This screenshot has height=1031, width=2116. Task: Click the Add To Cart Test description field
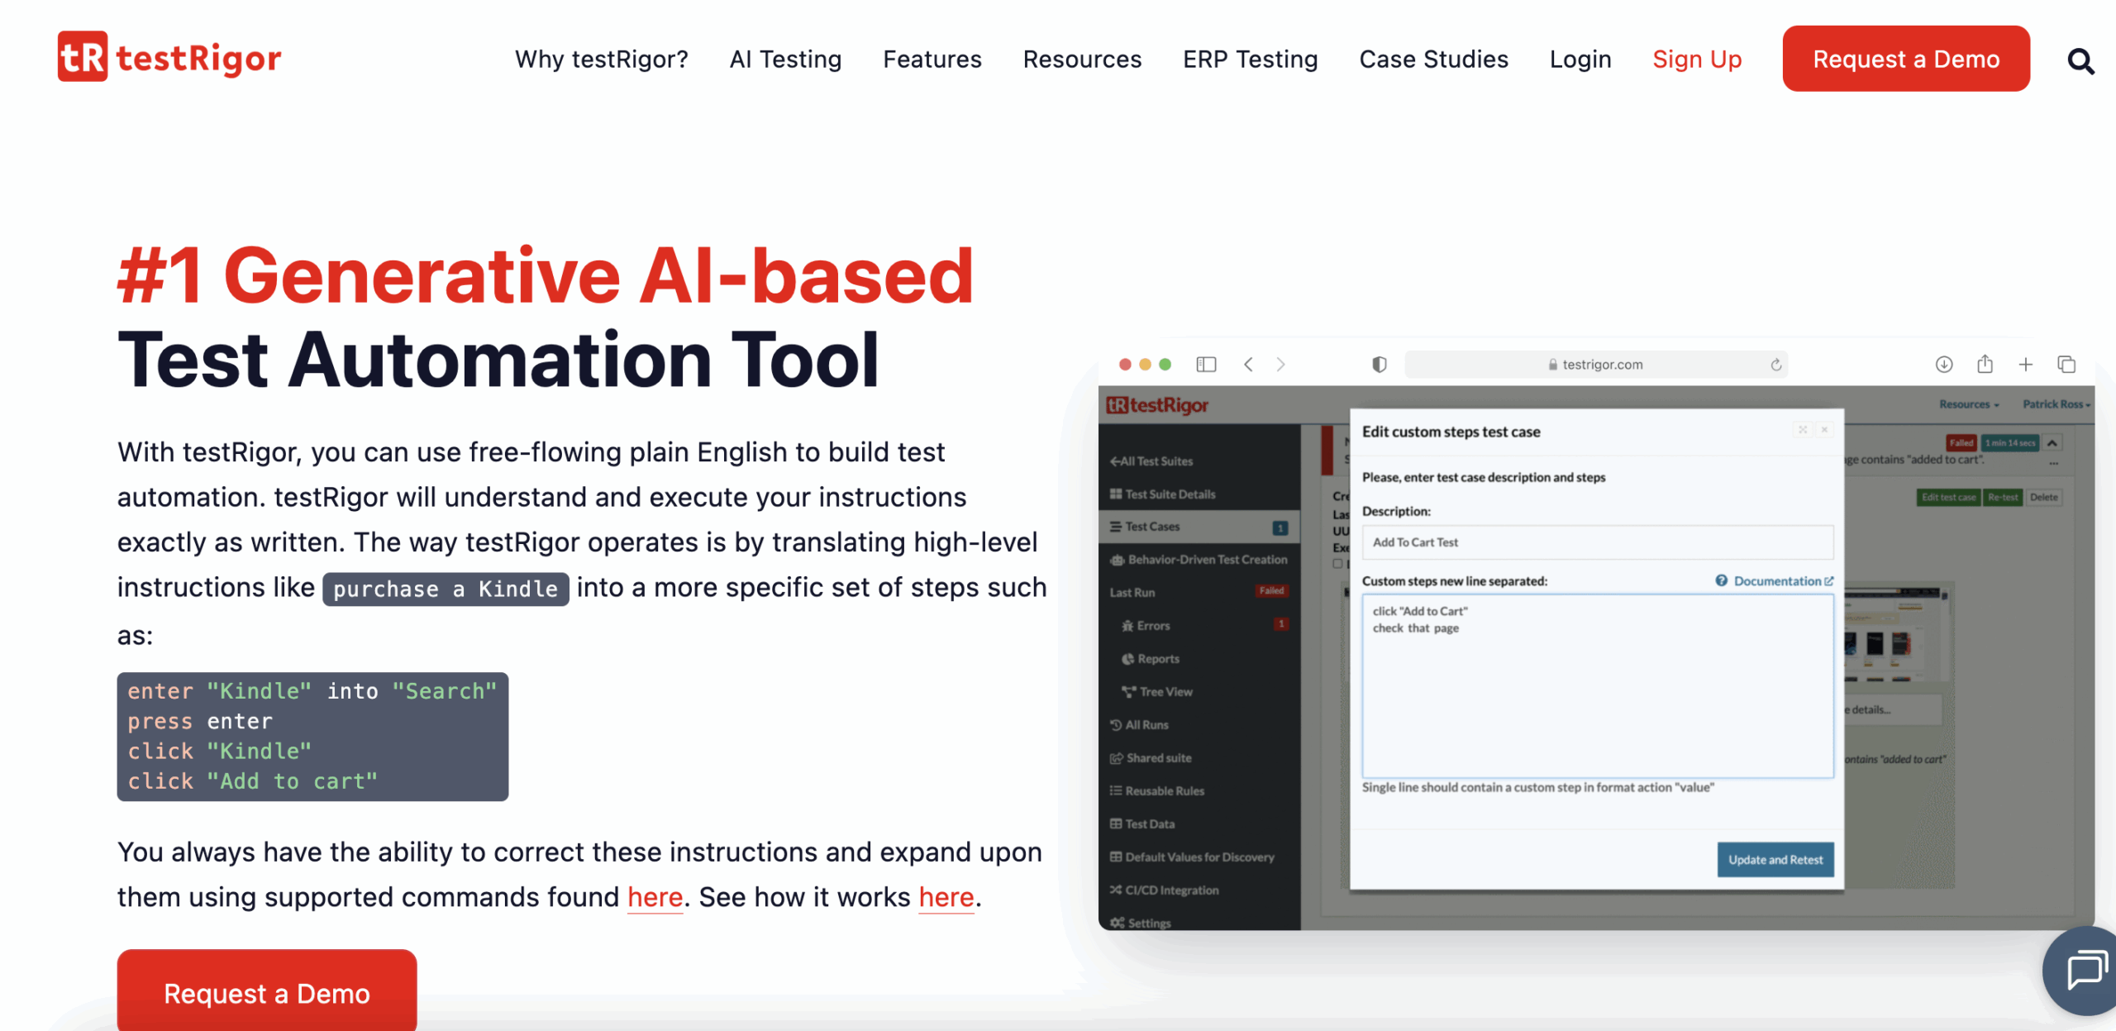[x=1596, y=542]
